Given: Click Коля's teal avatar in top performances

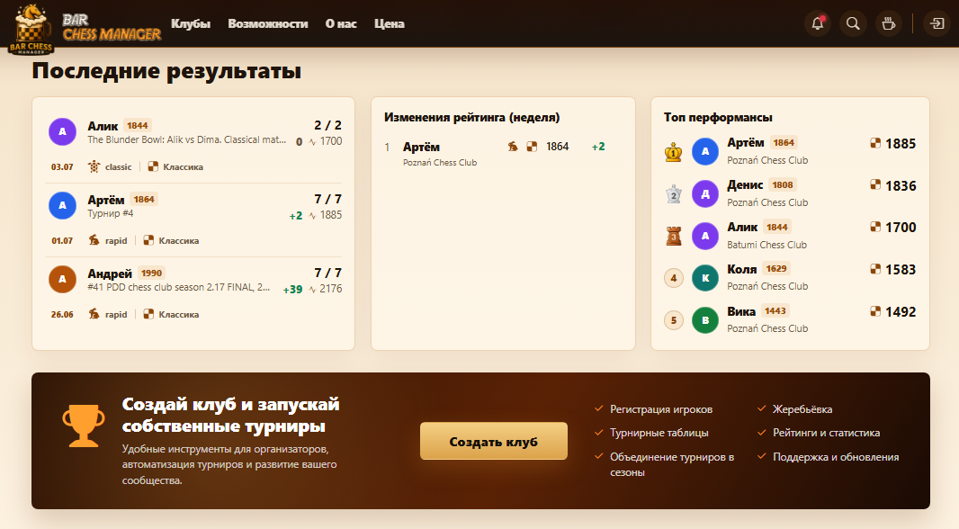Looking at the screenshot, I should [x=705, y=278].
